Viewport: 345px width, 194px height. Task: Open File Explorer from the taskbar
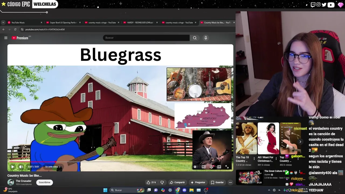191,190
